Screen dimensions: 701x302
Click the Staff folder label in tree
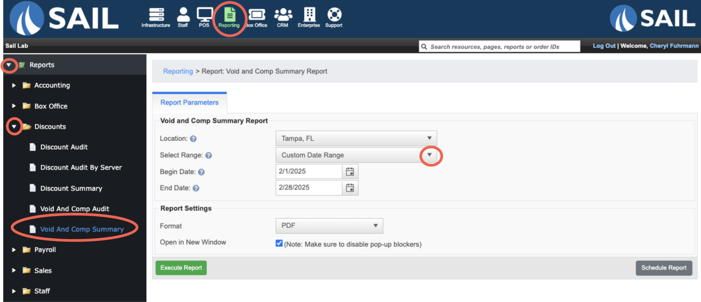point(42,291)
